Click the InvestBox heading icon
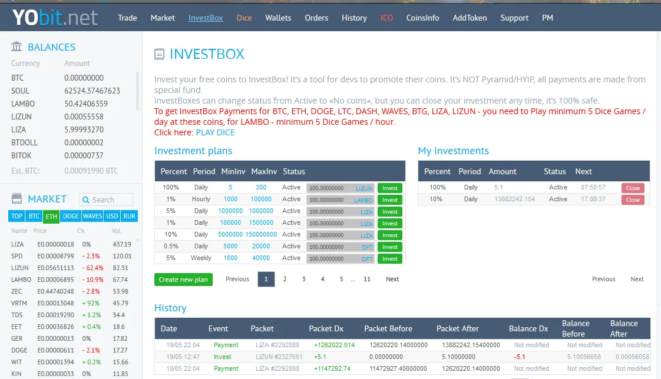This screenshot has width=661, height=379. pos(159,54)
